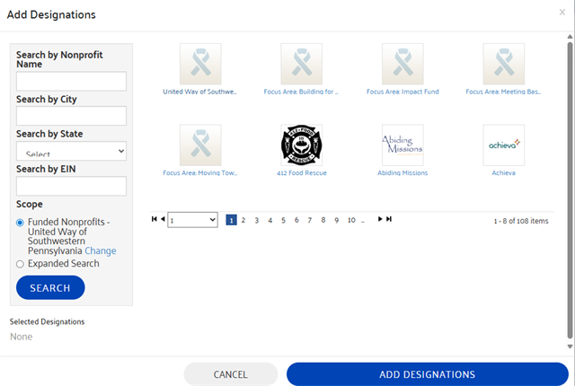Open the page number dropdown
575x386 pixels.
[192, 220]
